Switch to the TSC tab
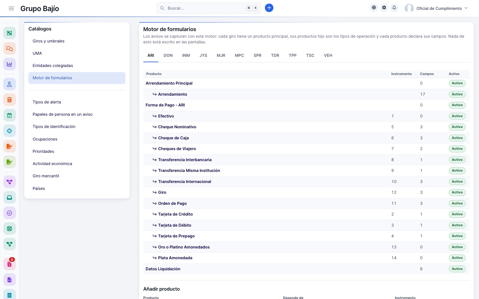Screen dimensions: 479x299 [x=310, y=56]
